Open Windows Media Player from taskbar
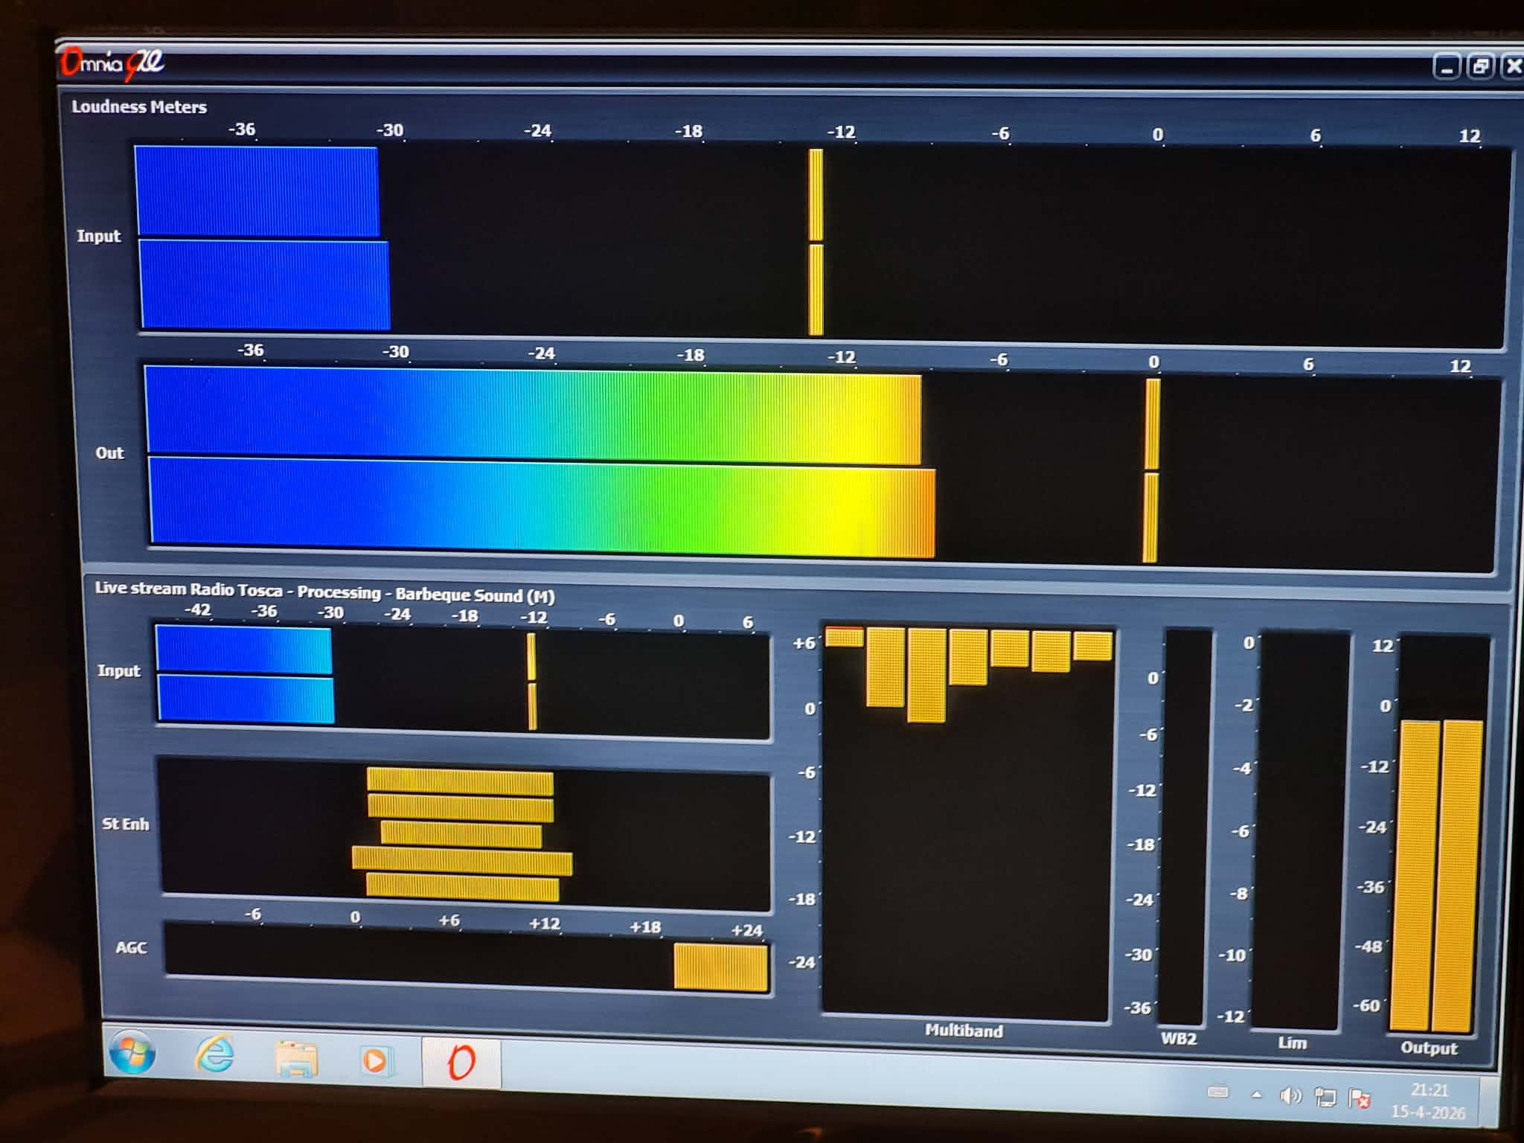 [x=375, y=1060]
